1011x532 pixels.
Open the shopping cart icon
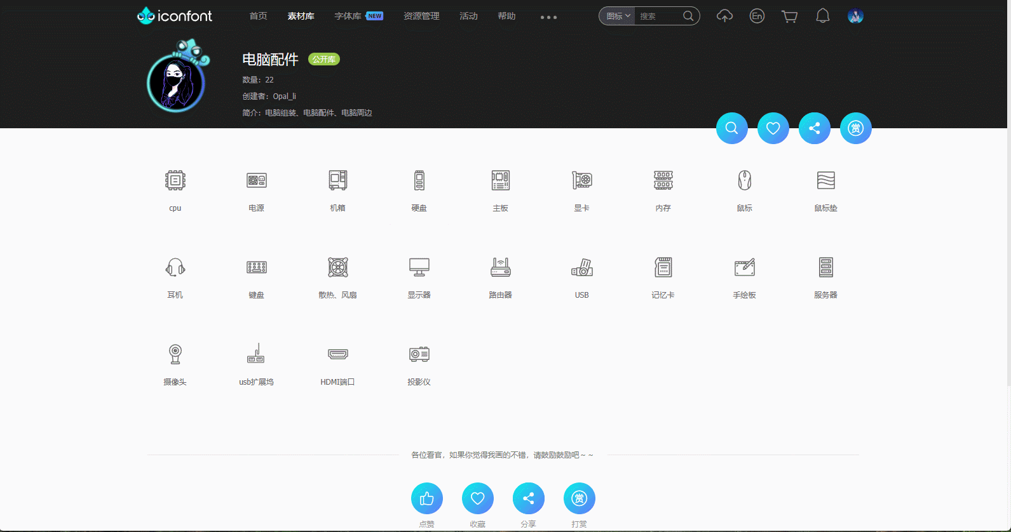(x=789, y=17)
